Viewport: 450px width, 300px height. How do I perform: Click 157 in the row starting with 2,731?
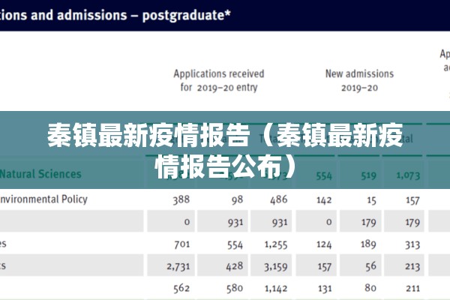pos(325,267)
